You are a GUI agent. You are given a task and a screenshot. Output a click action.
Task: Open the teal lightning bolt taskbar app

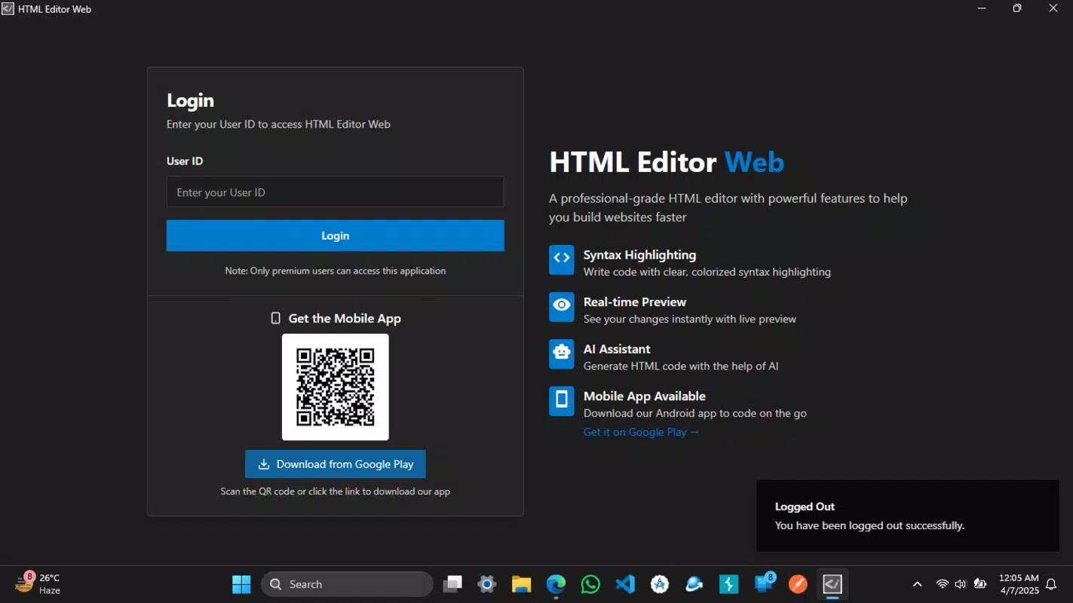[729, 584]
